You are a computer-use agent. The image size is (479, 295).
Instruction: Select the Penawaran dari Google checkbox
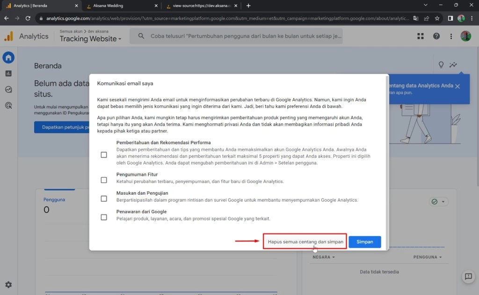(x=104, y=217)
